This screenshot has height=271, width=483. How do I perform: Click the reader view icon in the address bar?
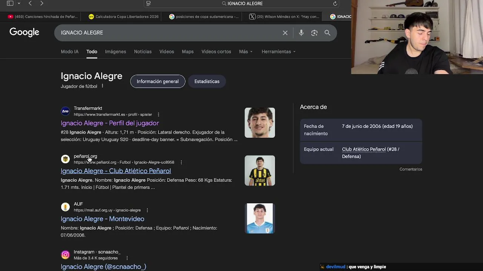click(148, 3)
